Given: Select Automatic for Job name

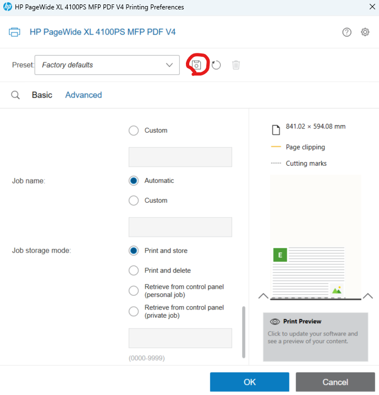Looking at the screenshot, I should coord(134,181).
